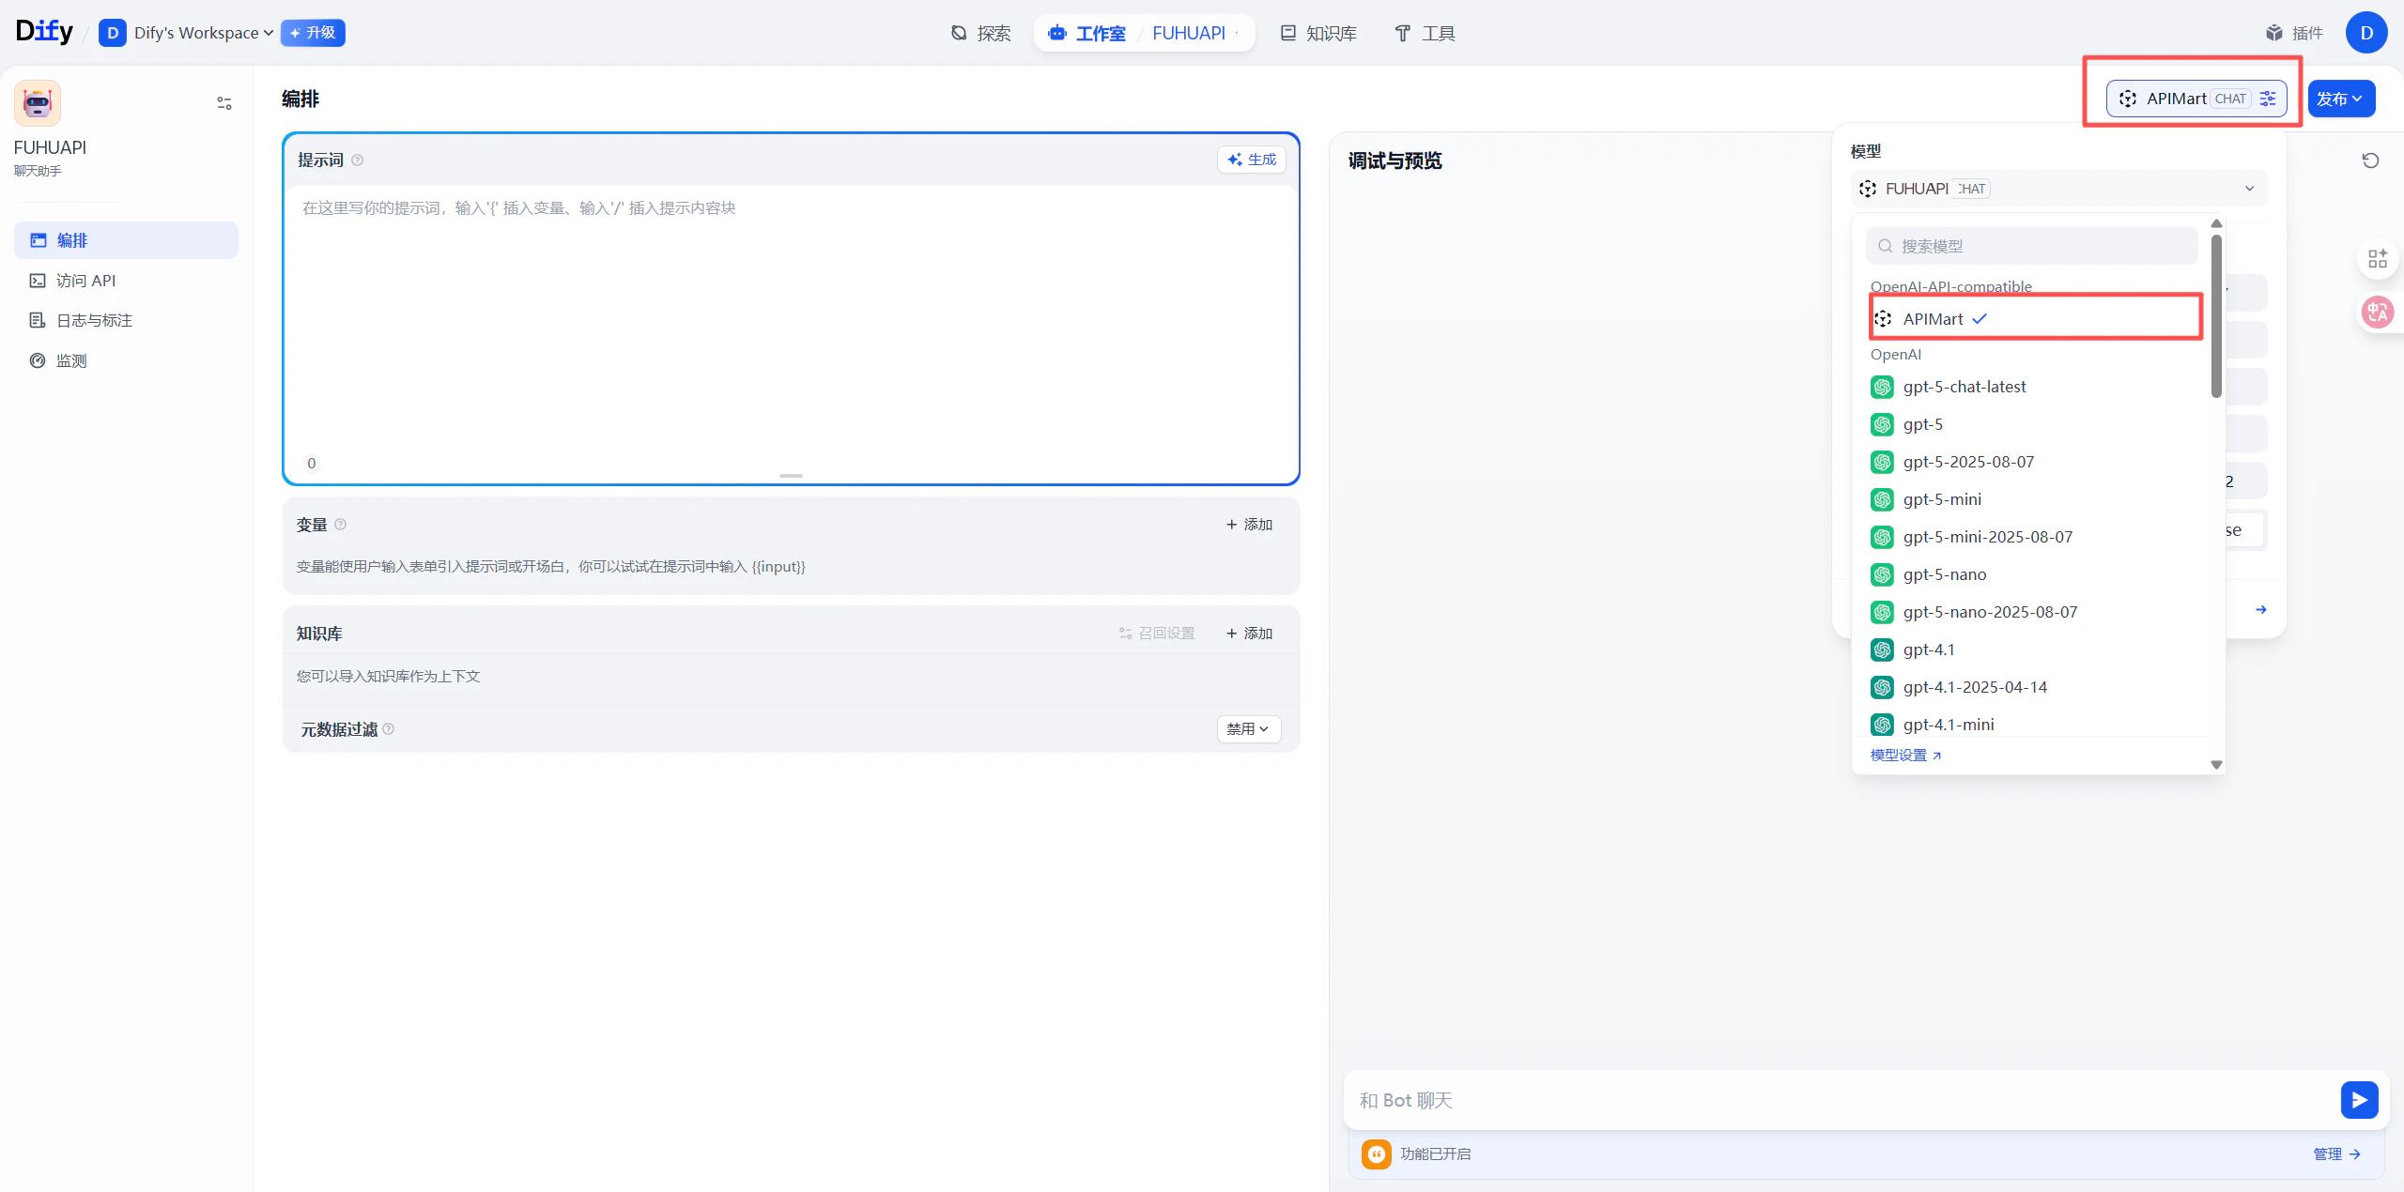Select 监测 in the sidebar

coord(126,360)
